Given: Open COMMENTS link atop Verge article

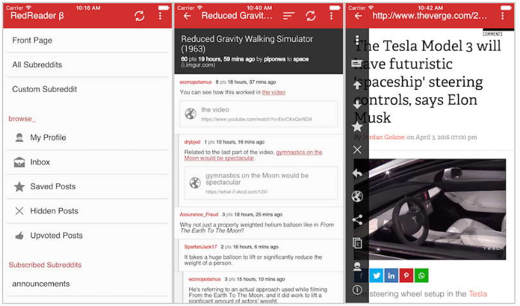Looking at the screenshot, I should [x=492, y=34].
